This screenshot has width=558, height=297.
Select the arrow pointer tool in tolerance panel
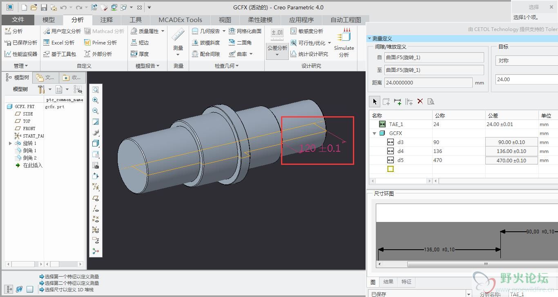click(x=375, y=102)
